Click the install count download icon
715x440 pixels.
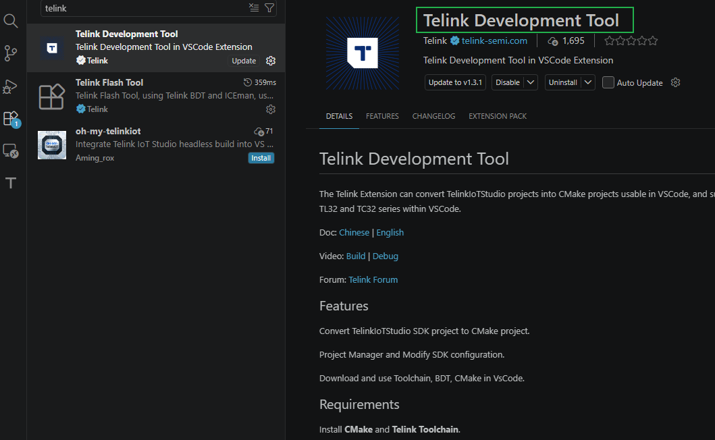click(553, 41)
